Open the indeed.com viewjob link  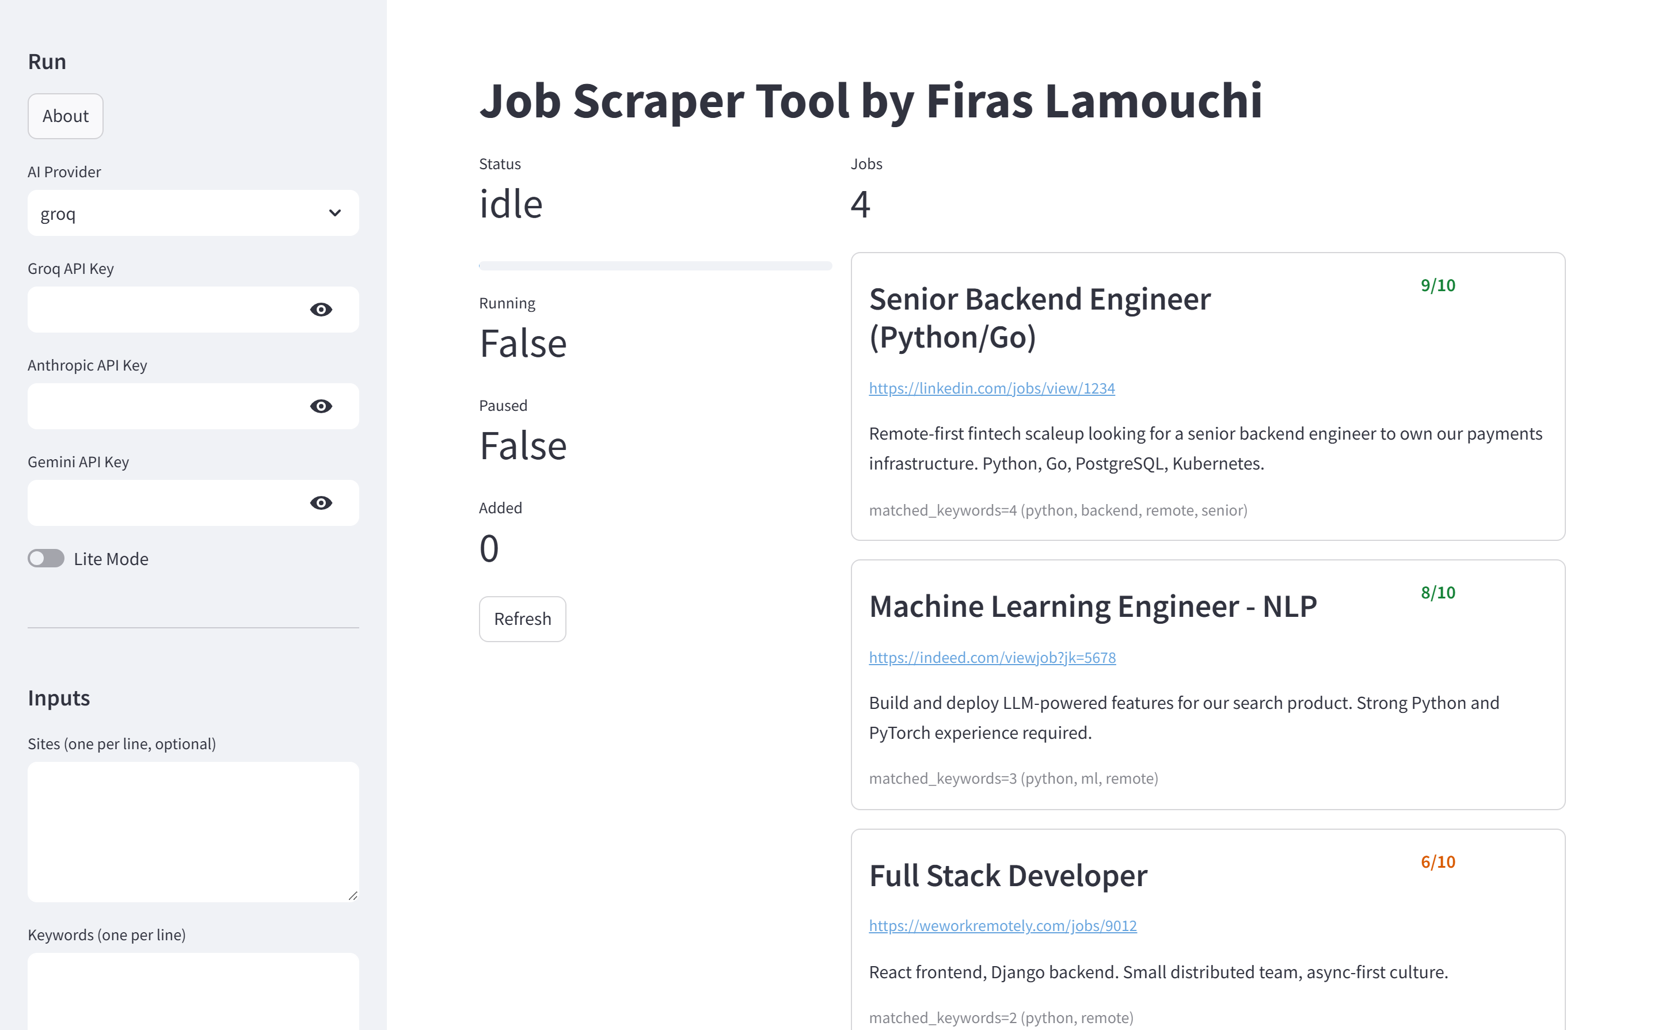click(992, 657)
